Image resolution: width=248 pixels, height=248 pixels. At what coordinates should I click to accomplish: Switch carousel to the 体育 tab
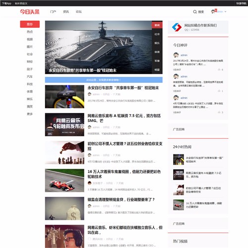coord(157,52)
